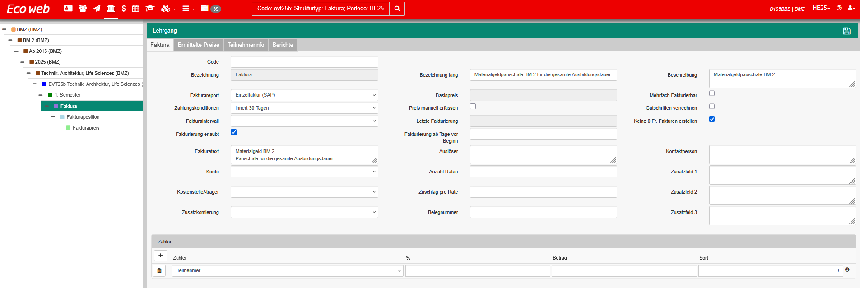Open the Zahlungskonditionen dropdown
The width and height of the screenshot is (860, 288).
[304, 108]
